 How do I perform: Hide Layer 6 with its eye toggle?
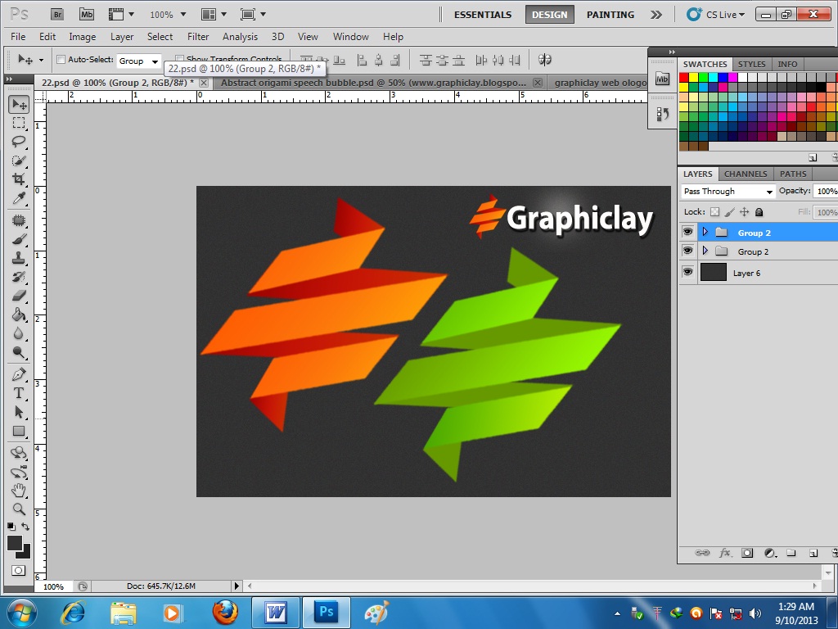[688, 272]
